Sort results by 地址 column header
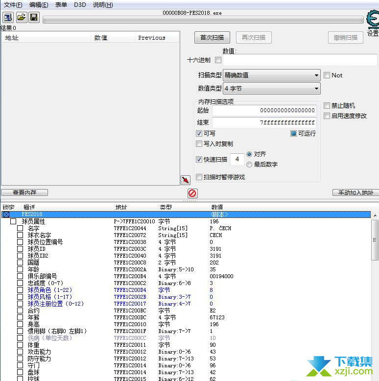The image size is (379, 381). (46, 38)
